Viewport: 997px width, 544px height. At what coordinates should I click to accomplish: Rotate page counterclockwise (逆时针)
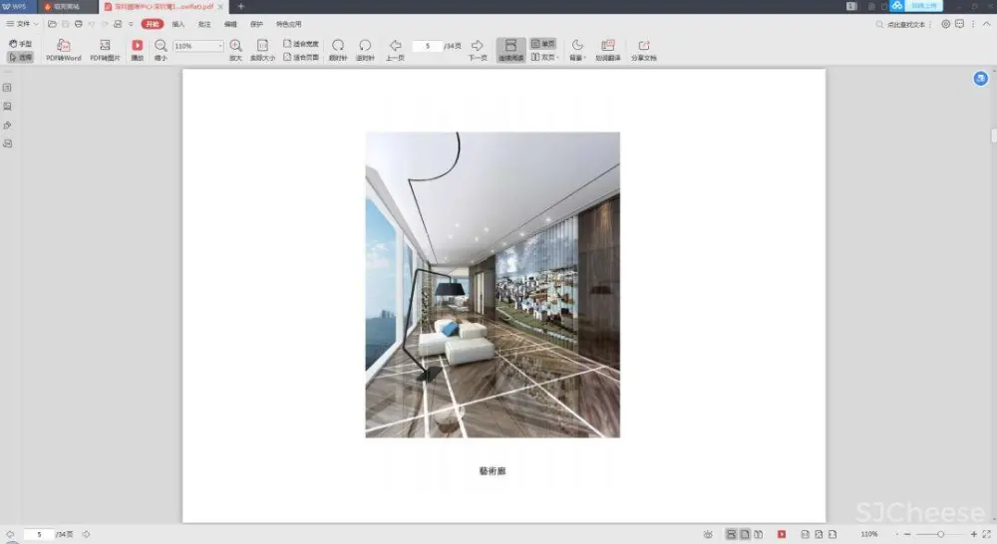tap(365, 50)
